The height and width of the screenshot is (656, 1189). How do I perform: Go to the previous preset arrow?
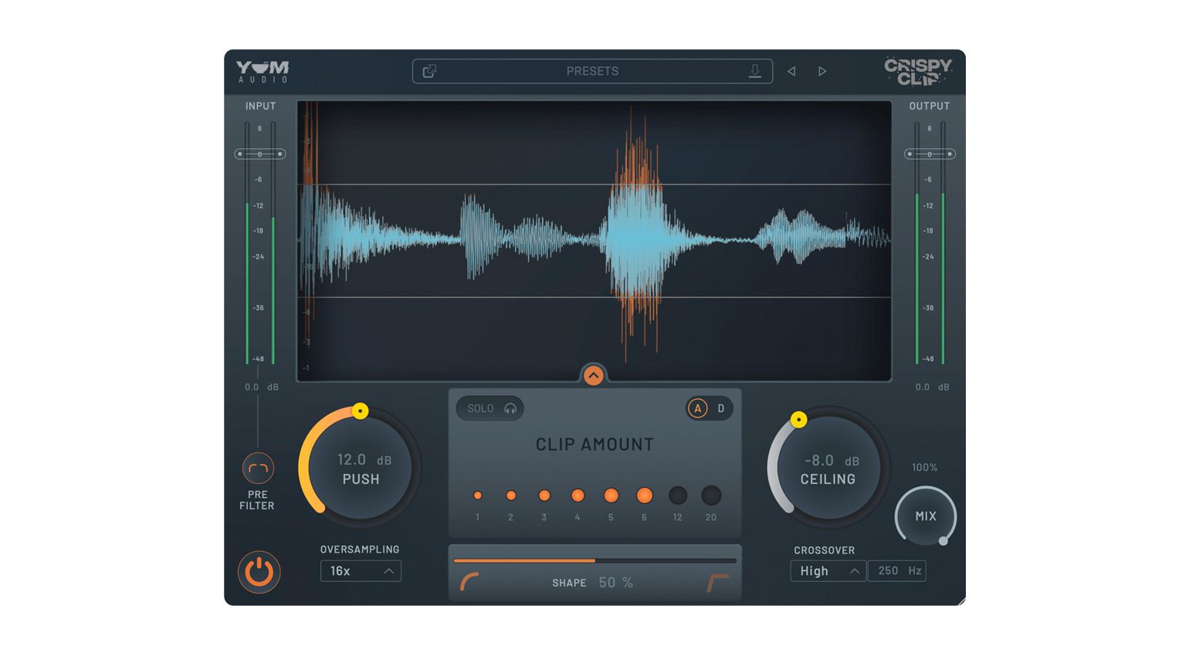pyautogui.click(x=791, y=71)
